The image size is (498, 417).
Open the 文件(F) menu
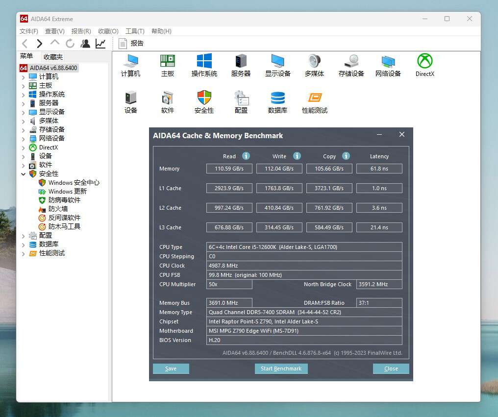pyautogui.click(x=29, y=31)
